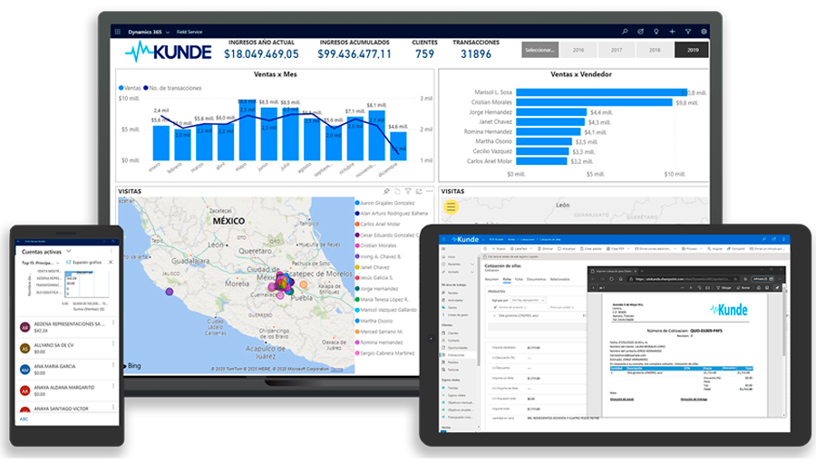The image size is (816, 462).
Task: Select the 2016 year slicer
Action: click(578, 50)
